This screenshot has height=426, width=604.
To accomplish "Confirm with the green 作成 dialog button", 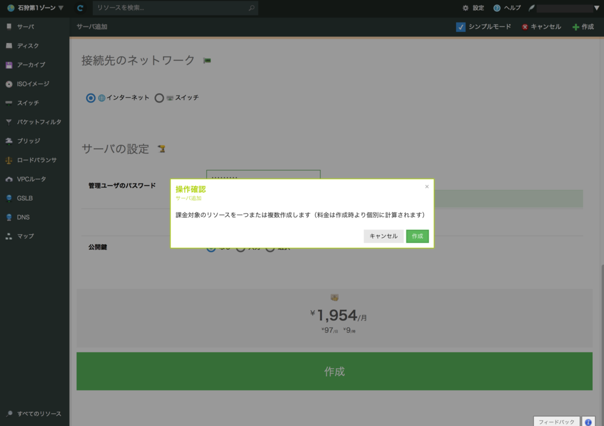I will (417, 236).
